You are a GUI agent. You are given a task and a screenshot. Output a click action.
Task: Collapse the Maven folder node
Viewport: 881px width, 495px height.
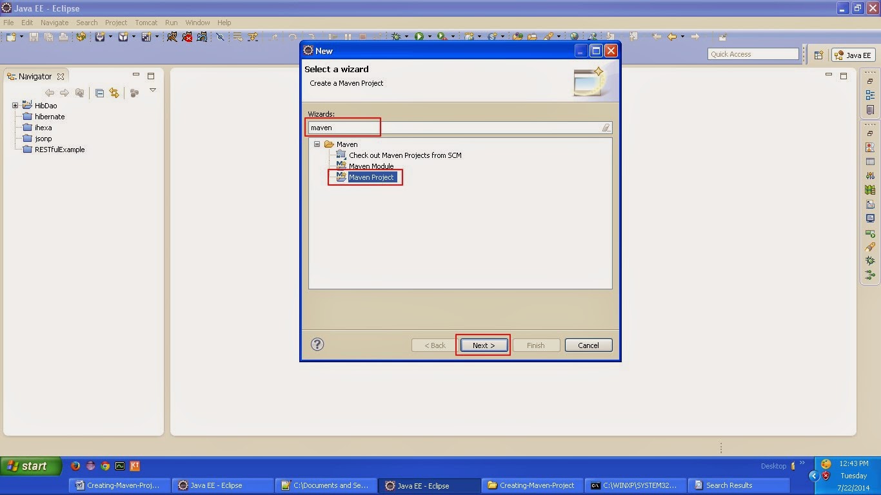(317, 144)
